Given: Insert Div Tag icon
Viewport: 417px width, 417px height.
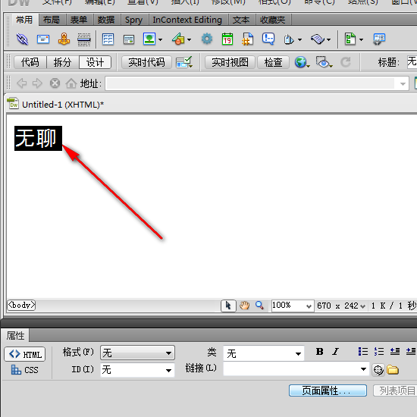Looking at the screenshot, I should click(129, 40).
